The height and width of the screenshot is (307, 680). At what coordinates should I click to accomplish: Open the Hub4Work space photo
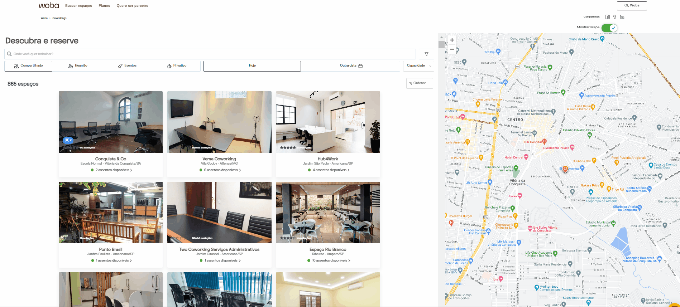tap(328, 122)
